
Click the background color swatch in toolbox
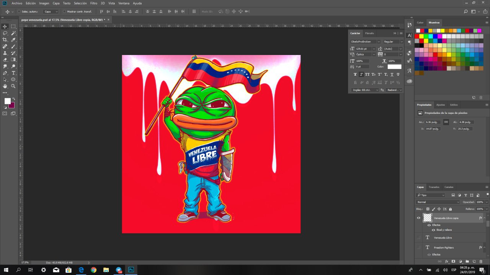point(12,105)
